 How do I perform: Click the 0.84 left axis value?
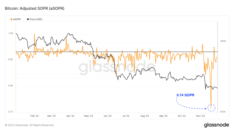[10, 86]
